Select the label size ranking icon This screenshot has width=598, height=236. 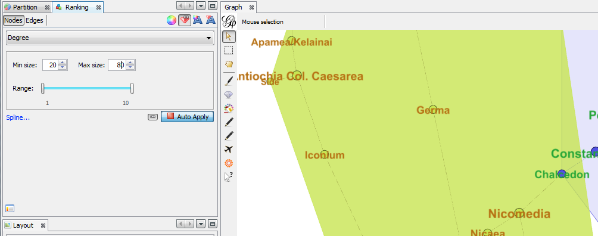(x=210, y=20)
